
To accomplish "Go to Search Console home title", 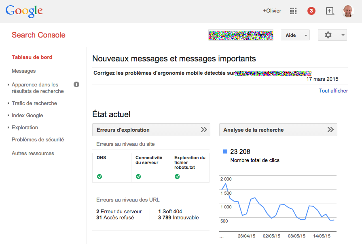I will pyautogui.click(x=38, y=35).
